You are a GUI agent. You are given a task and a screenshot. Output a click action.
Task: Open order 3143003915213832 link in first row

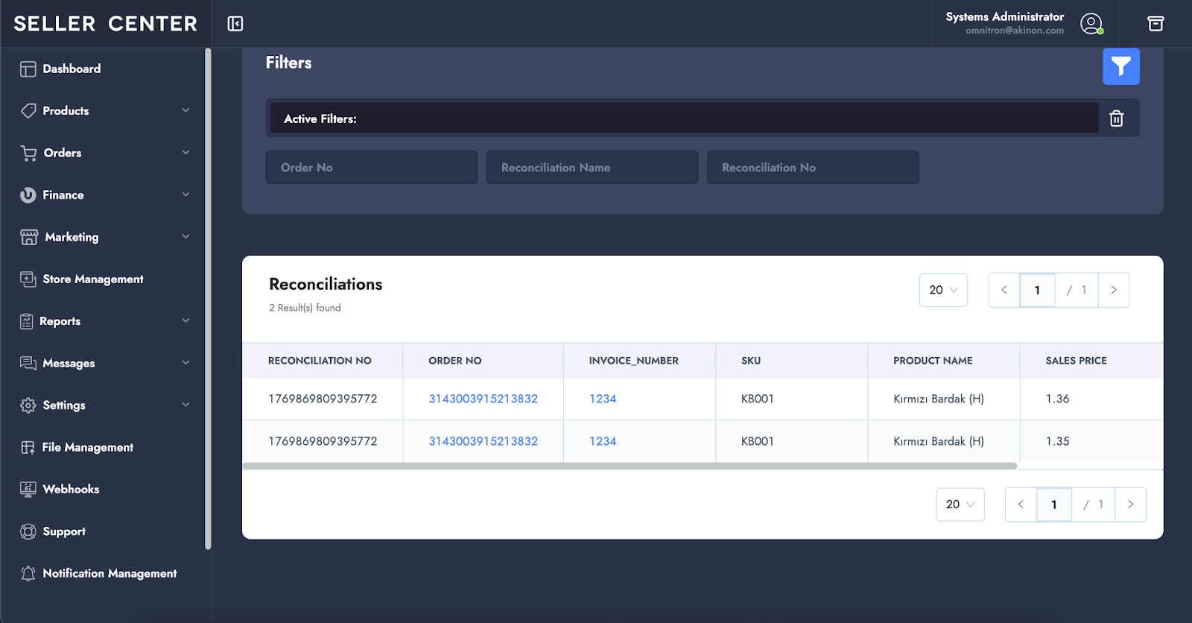tap(483, 399)
